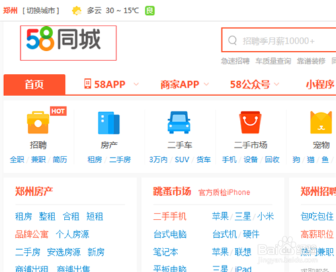
Task: Click 切换城市 to change city
Action: tap(41, 11)
